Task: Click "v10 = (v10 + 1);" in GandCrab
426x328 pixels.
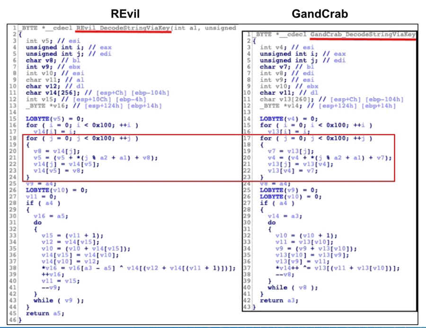Action: [306, 236]
